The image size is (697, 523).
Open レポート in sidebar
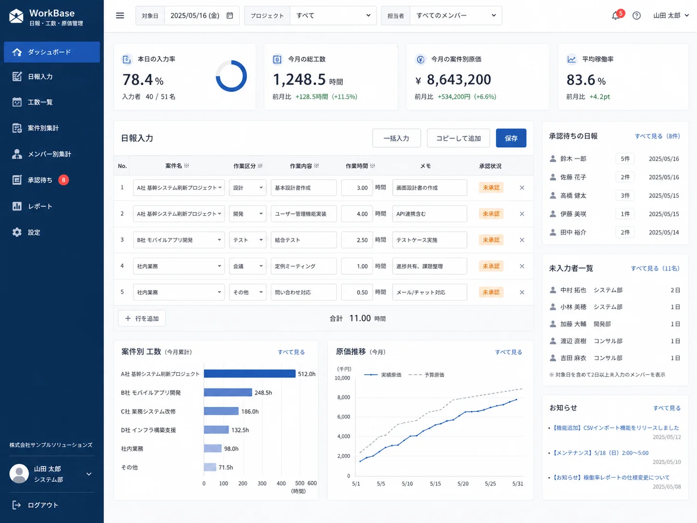(x=52, y=206)
